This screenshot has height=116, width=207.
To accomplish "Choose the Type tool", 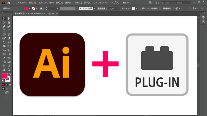I will 4,31.
